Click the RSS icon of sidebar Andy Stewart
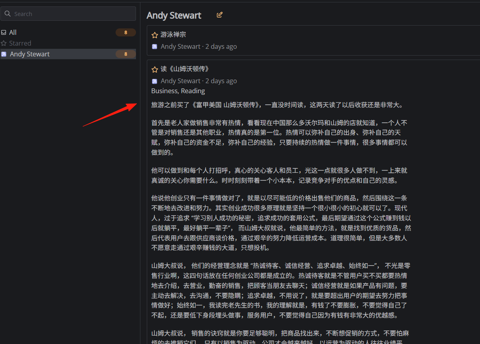 pos(4,54)
